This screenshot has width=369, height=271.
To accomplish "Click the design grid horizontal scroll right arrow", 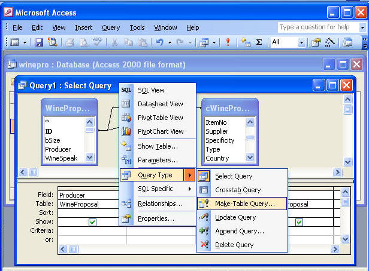I will coord(335,249).
